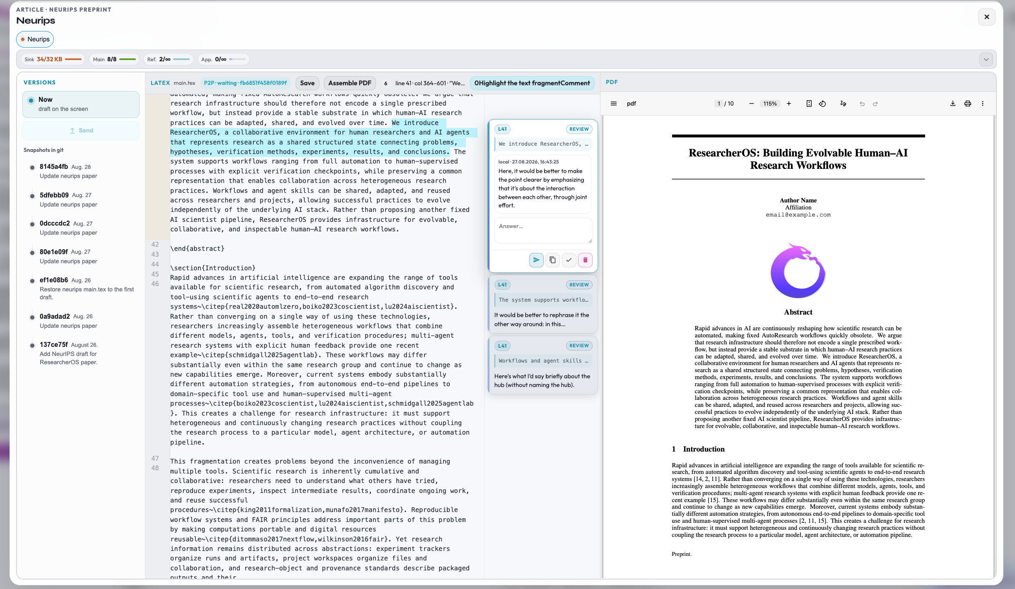Click the fit-to-page icon in PDF toolbar

click(x=809, y=103)
